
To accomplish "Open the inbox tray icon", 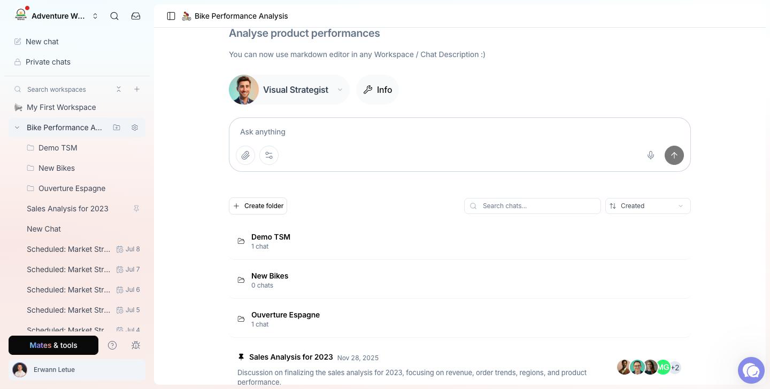I will pyautogui.click(x=136, y=16).
